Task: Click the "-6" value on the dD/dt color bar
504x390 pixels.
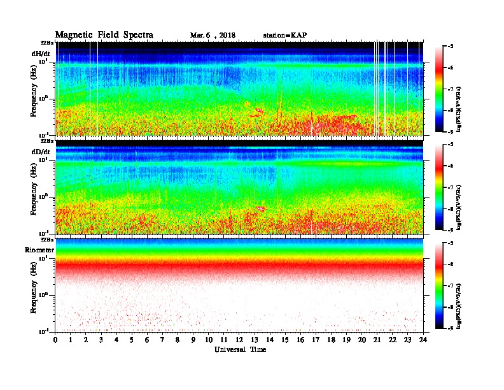Action: [451, 166]
